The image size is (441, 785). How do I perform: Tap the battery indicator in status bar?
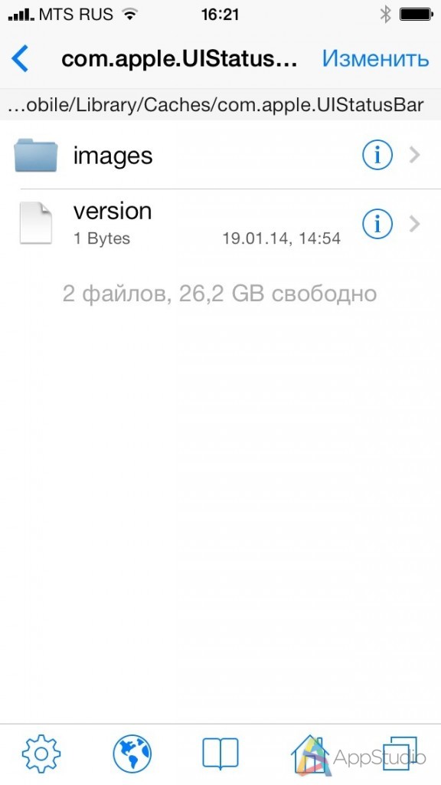[x=416, y=15]
